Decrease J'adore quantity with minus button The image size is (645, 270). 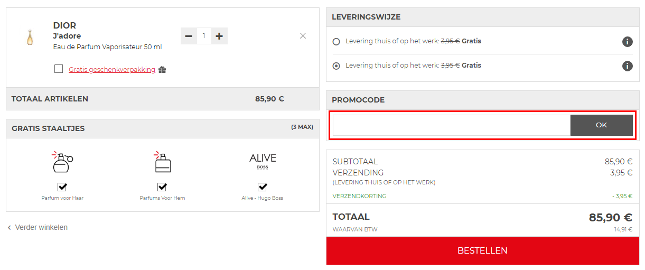coord(189,36)
